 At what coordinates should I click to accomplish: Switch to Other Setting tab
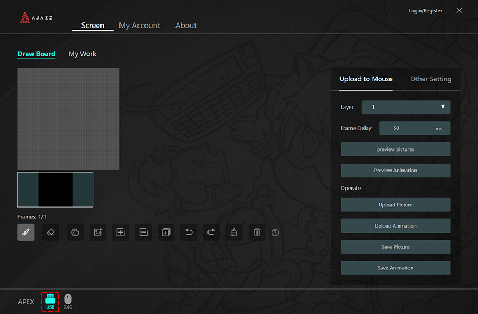coord(431,79)
